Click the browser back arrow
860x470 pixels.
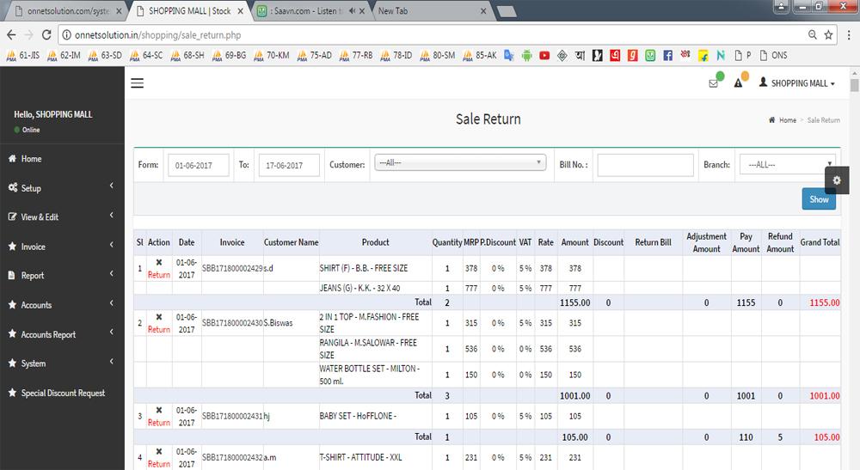(x=11, y=35)
